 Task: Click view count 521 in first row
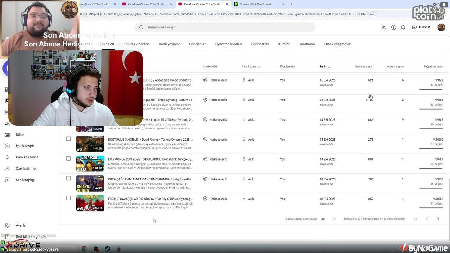[371, 80]
